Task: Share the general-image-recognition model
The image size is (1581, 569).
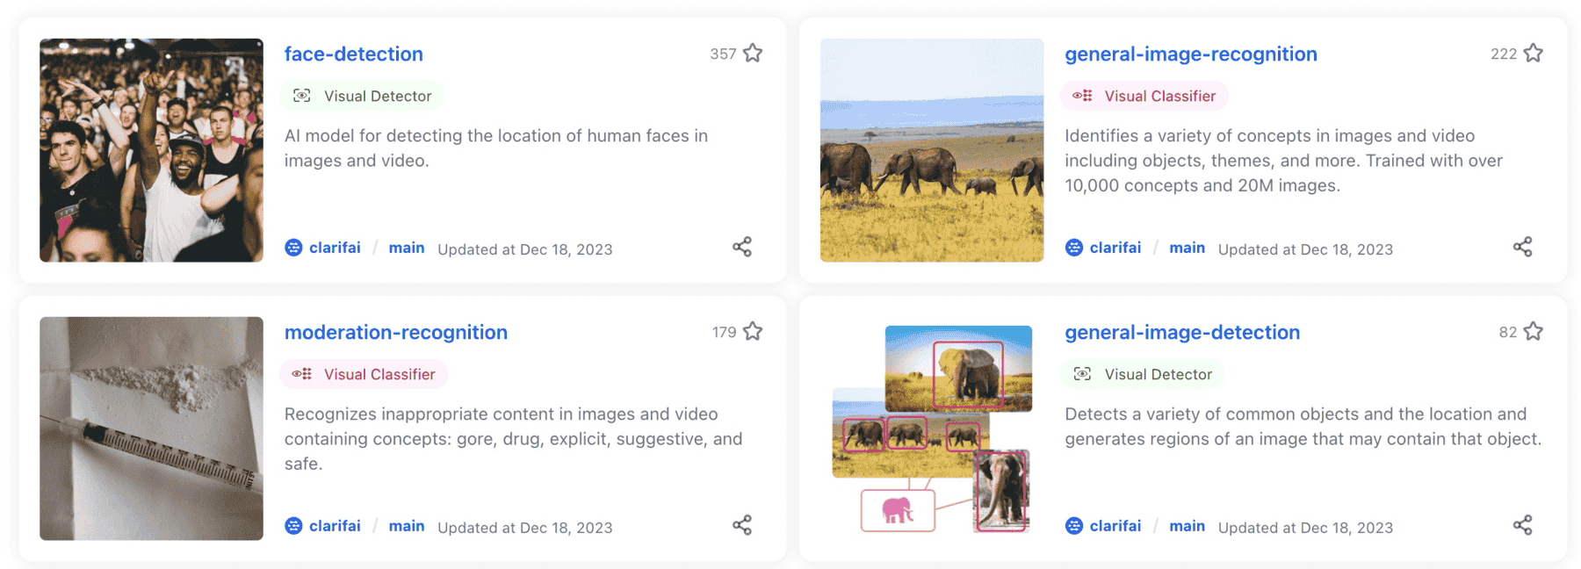Action: 1522,247
